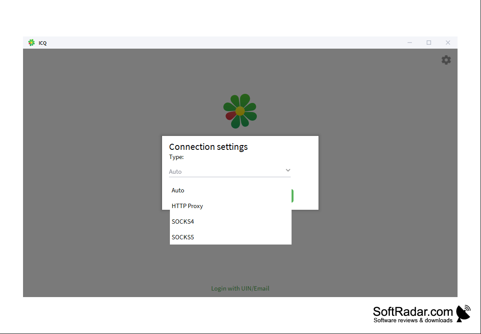Click the Type: label
481x334 pixels.
coord(176,157)
